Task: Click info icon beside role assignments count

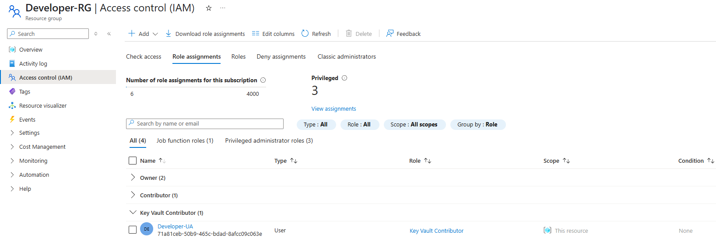Action: click(x=263, y=80)
